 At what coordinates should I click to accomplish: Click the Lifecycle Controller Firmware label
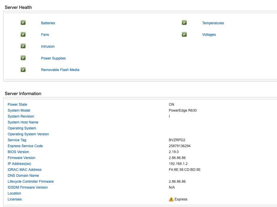(x=31, y=182)
